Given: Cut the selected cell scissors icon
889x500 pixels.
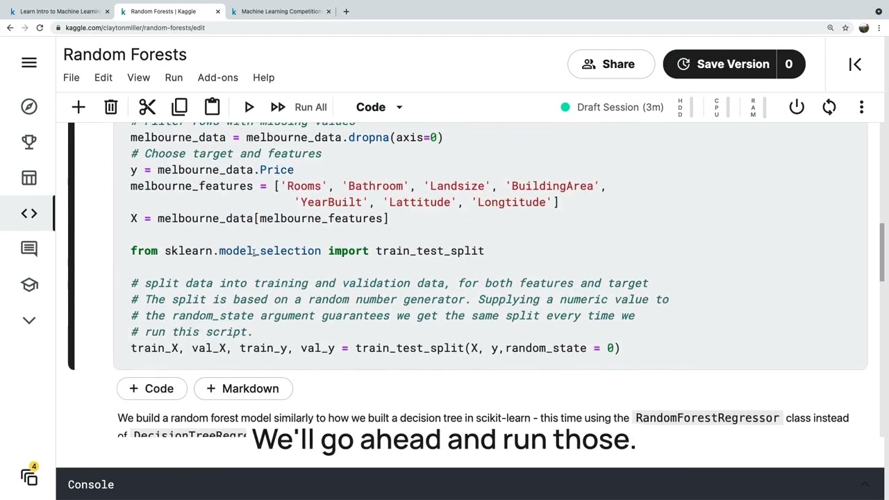Looking at the screenshot, I should 147,107.
